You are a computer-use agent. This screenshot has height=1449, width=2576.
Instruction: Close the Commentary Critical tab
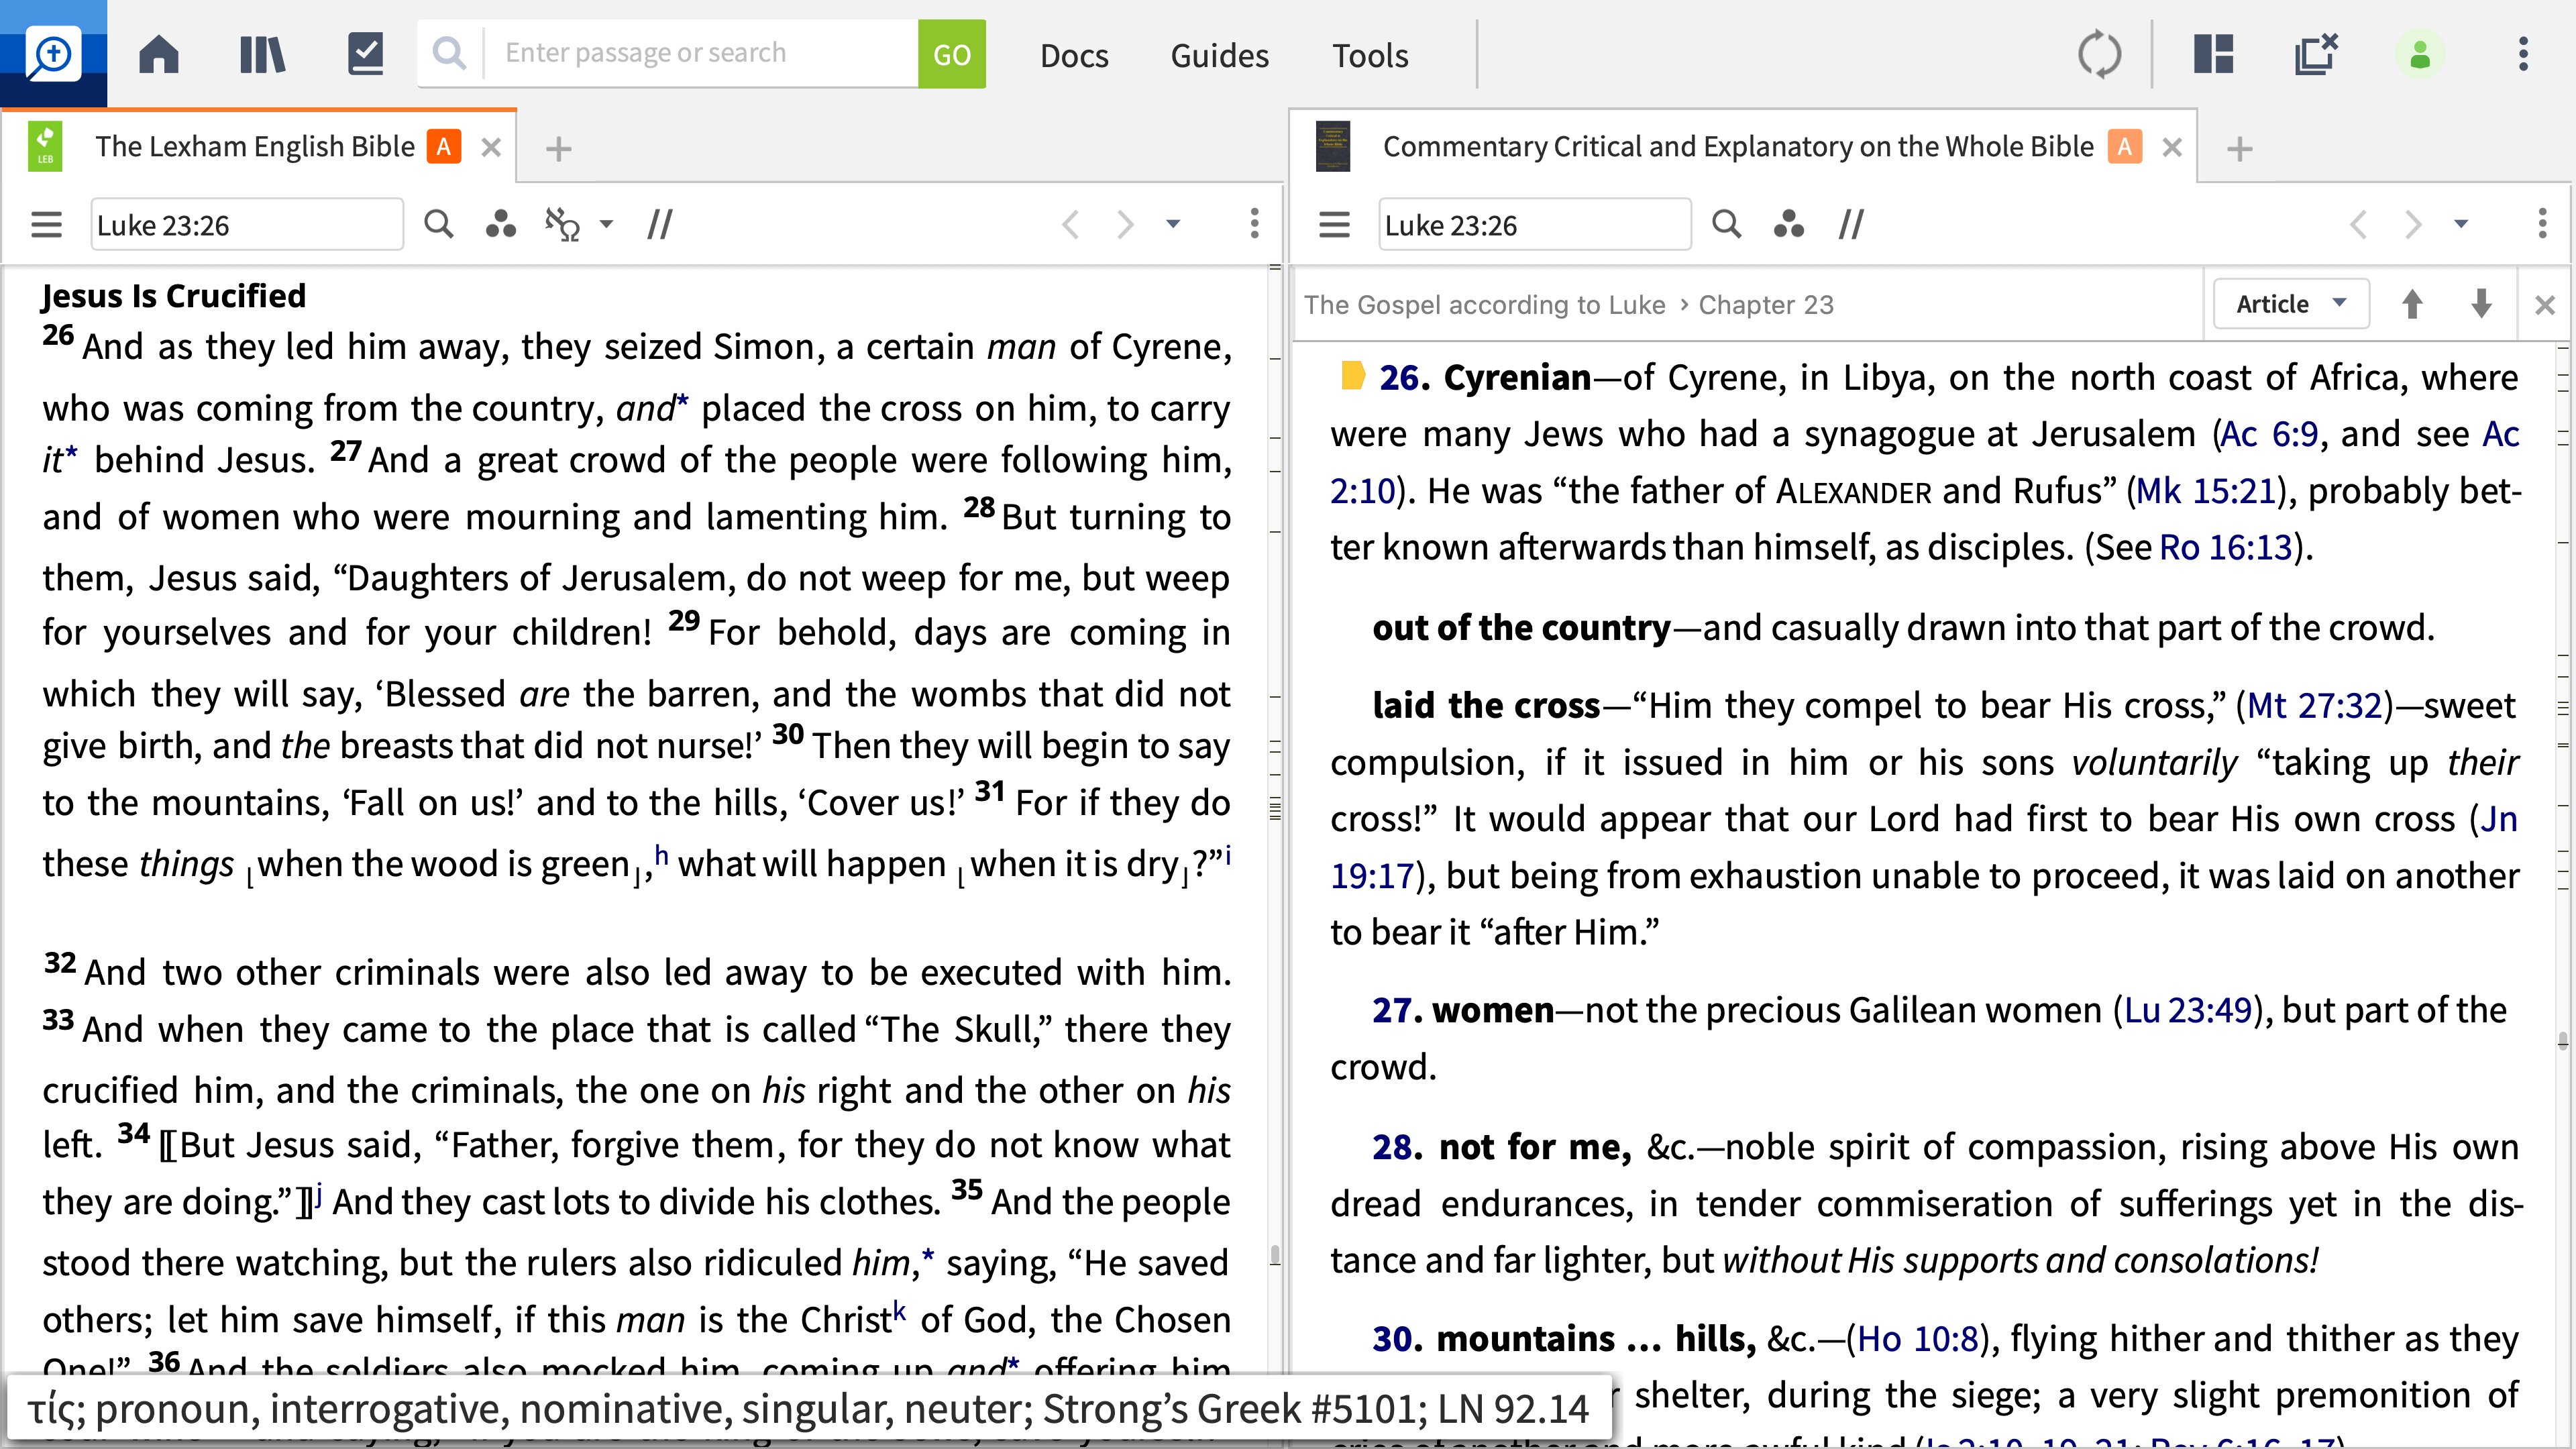(x=2172, y=148)
